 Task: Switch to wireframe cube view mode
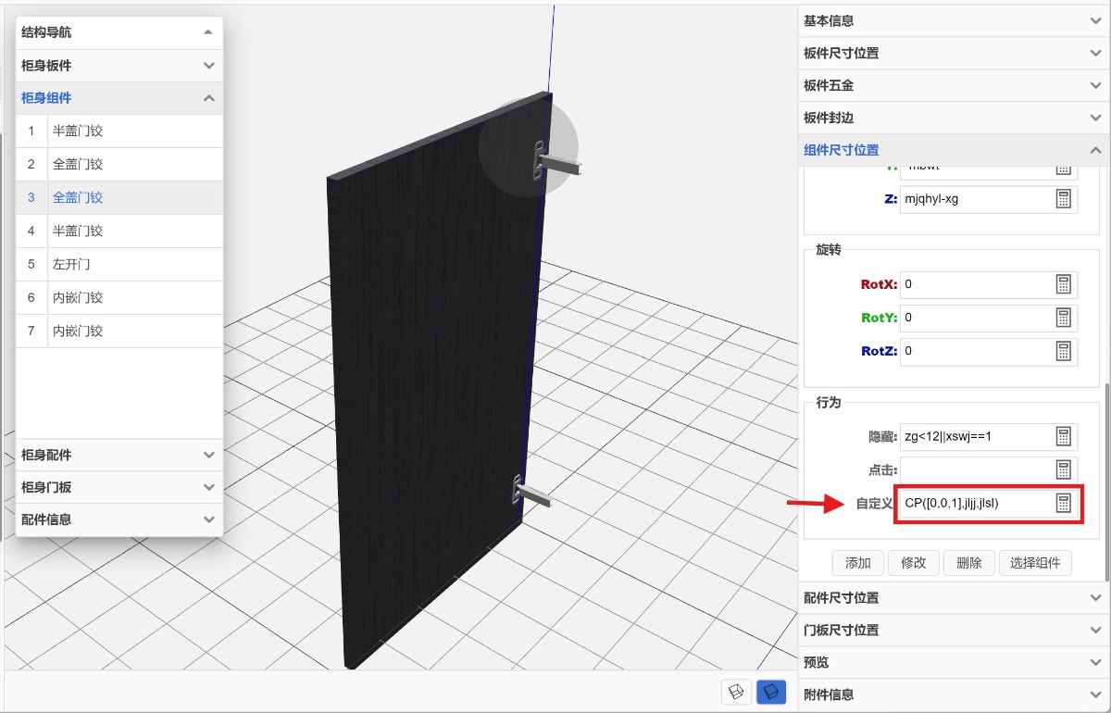(736, 692)
